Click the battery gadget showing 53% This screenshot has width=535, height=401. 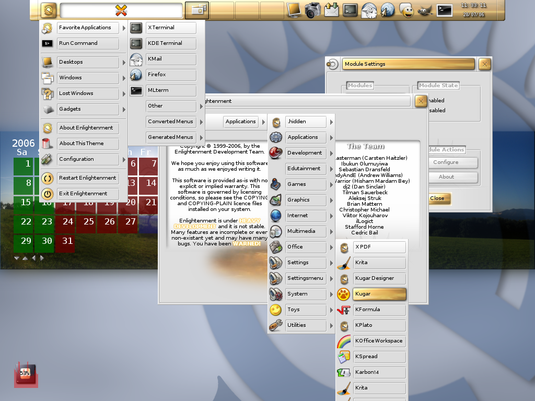[x=26, y=374]
